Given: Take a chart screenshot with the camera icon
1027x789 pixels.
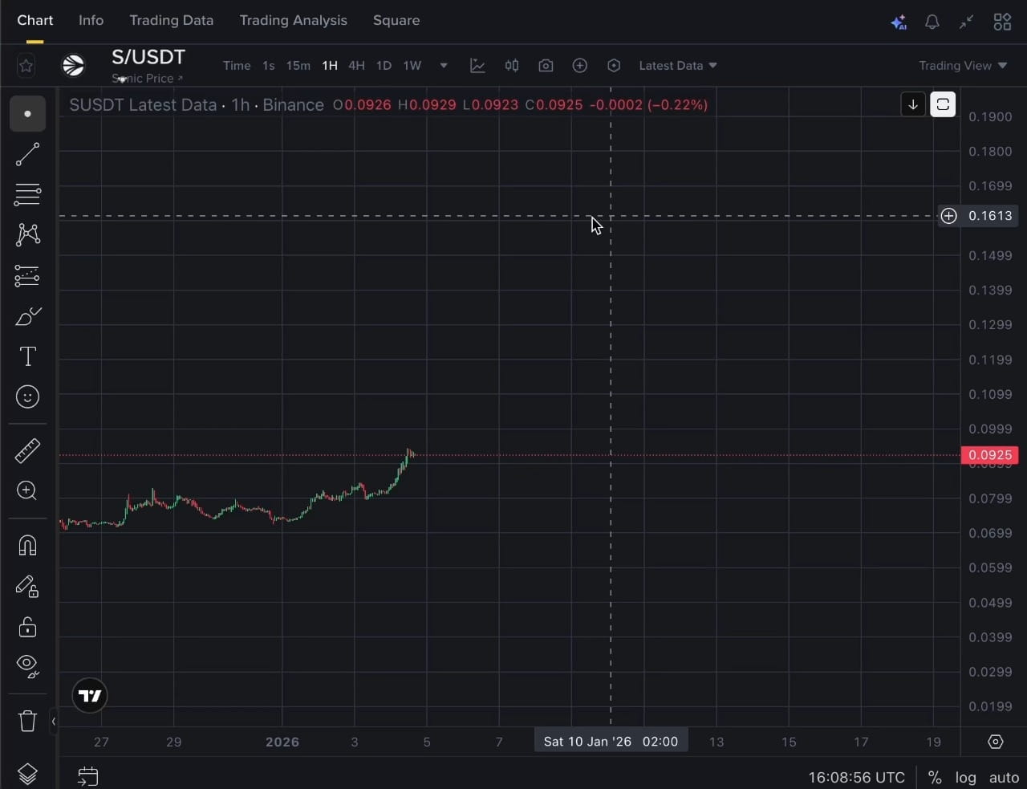Looking at the screenshot, I should pos(546,65).
